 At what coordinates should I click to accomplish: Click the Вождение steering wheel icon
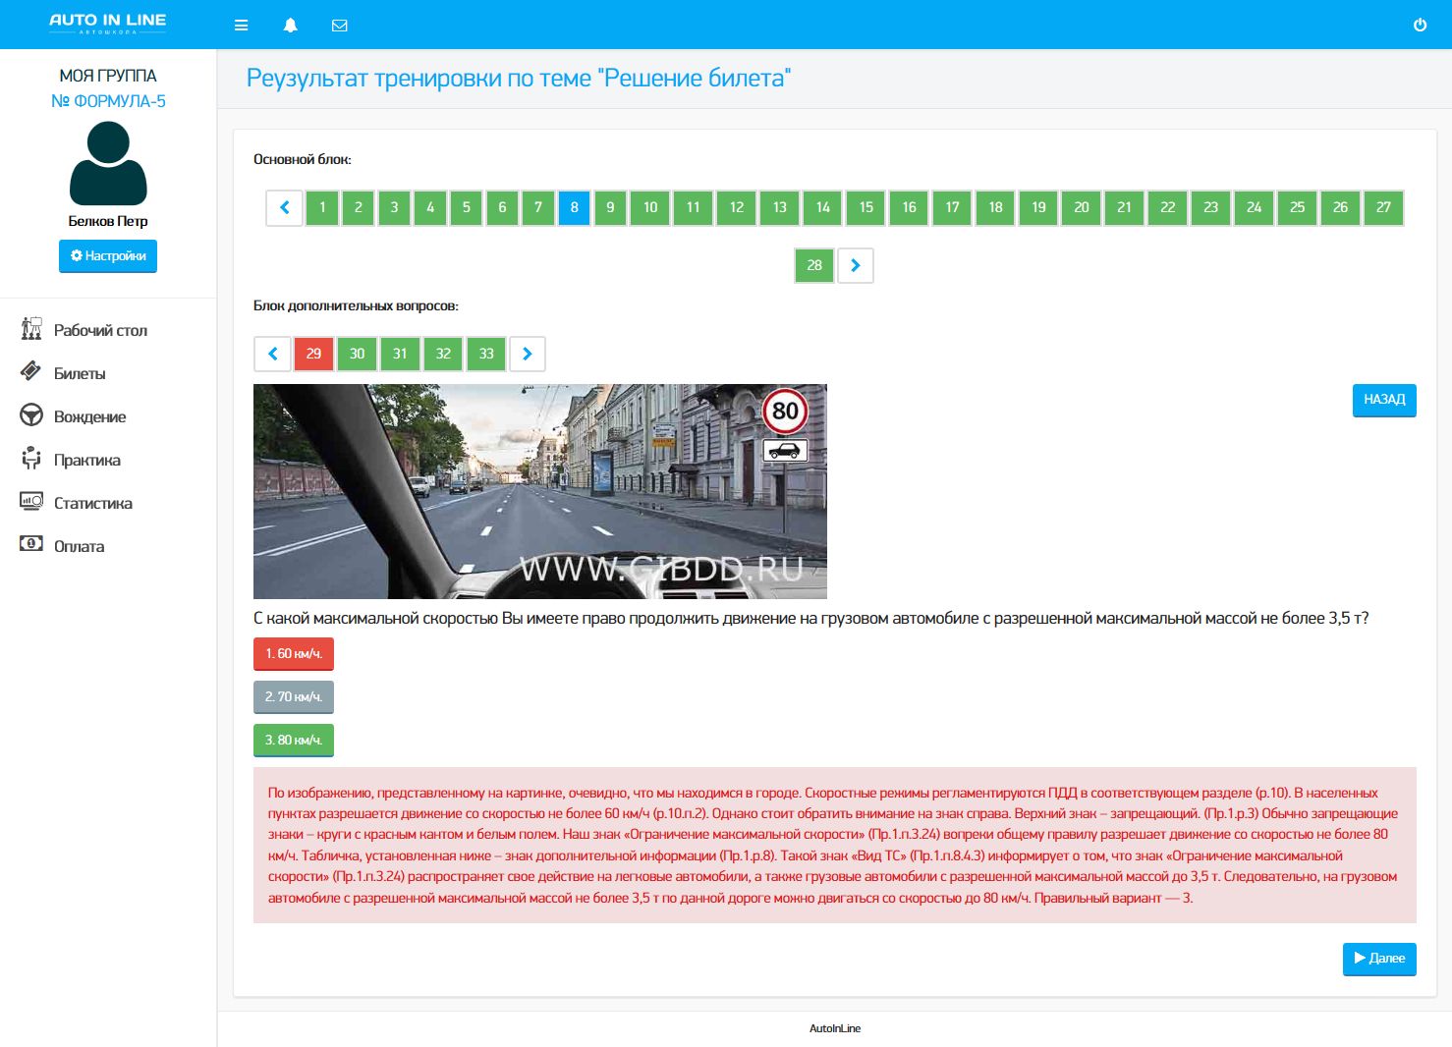[x=31, y=415]
